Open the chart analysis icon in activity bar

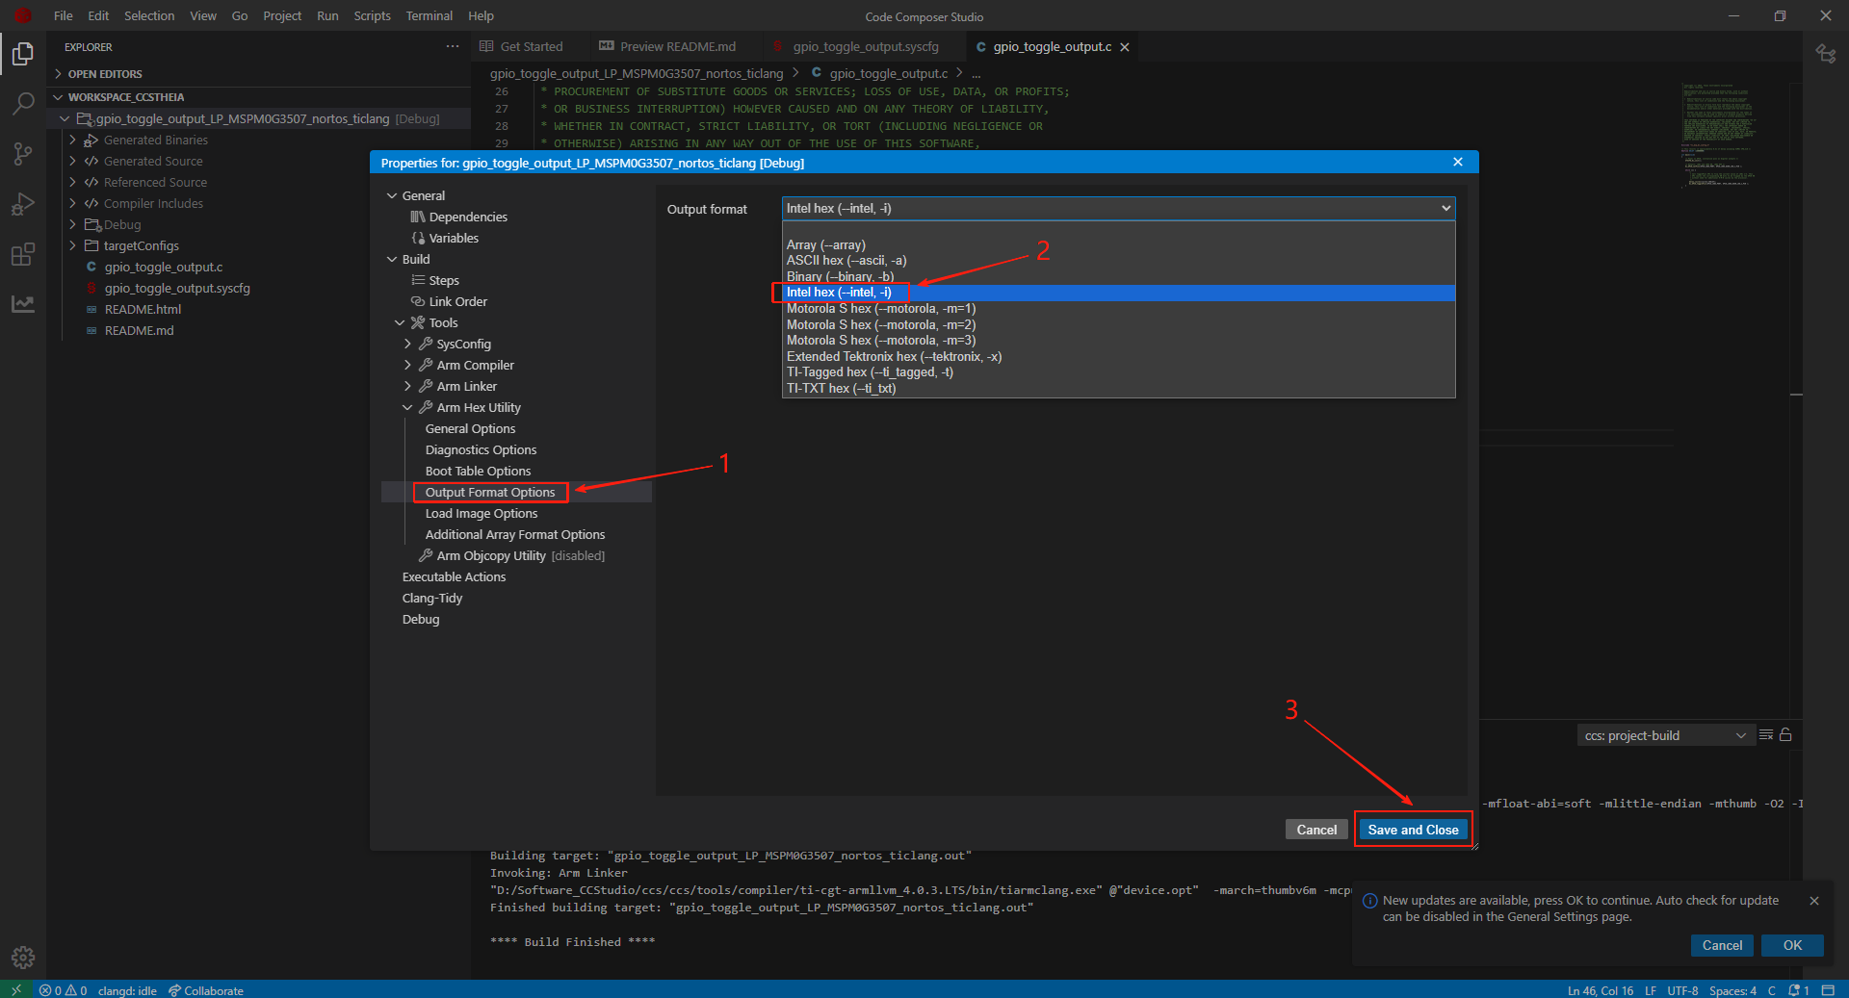pos(23,304)
